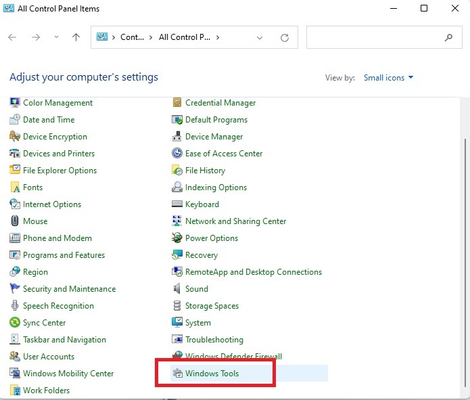Click the Devices and Printers icon

tap(15, 154)
